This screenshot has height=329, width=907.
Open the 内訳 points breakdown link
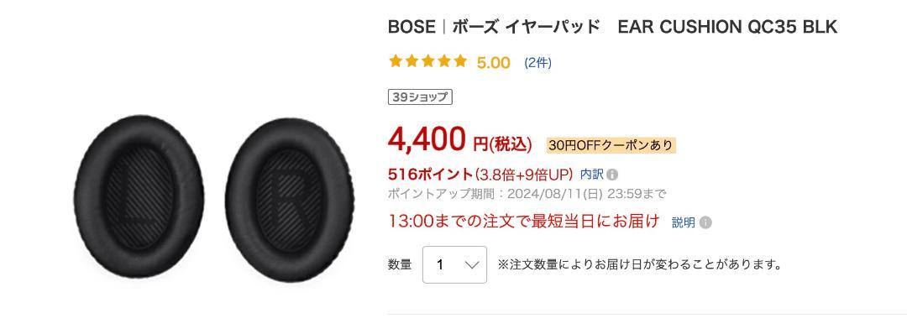pyautogui.click(x=592, y=174)
